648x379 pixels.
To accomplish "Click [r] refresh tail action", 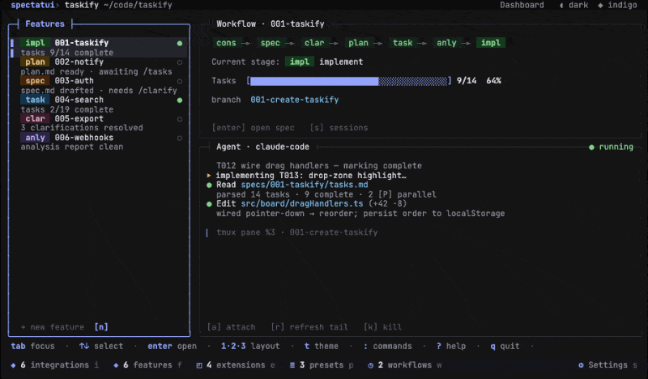I will (309, 327).
